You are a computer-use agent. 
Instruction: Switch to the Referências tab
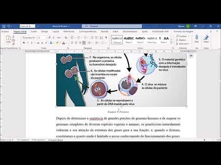(x=69, y=32)
